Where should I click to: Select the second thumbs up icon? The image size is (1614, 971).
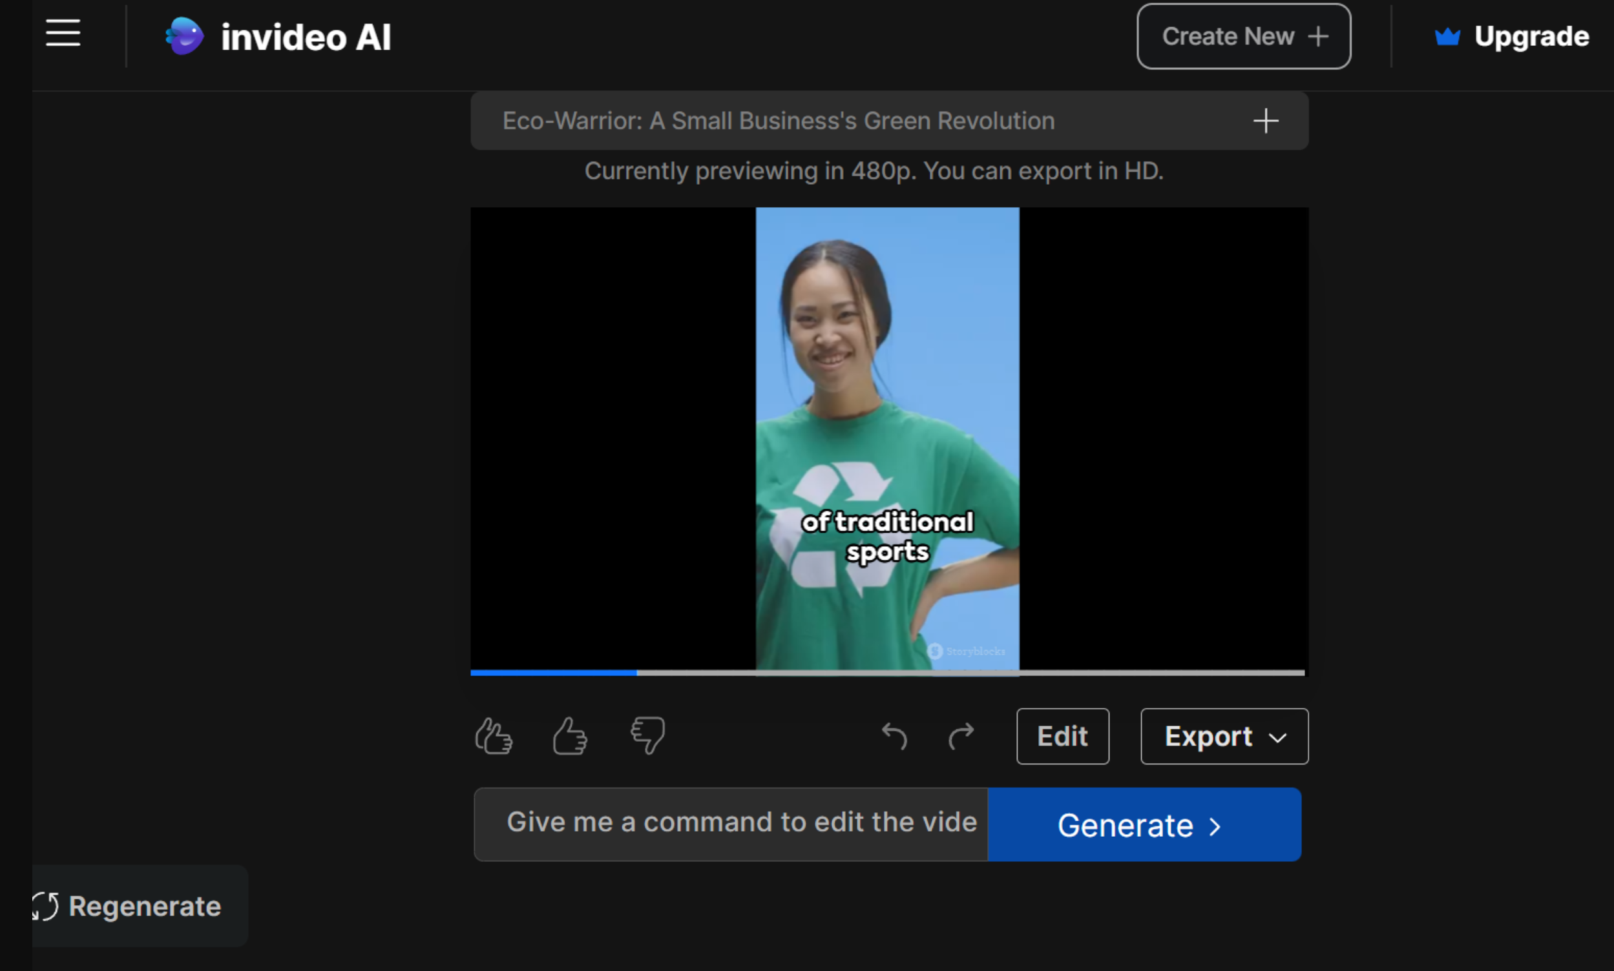(569, 735)
